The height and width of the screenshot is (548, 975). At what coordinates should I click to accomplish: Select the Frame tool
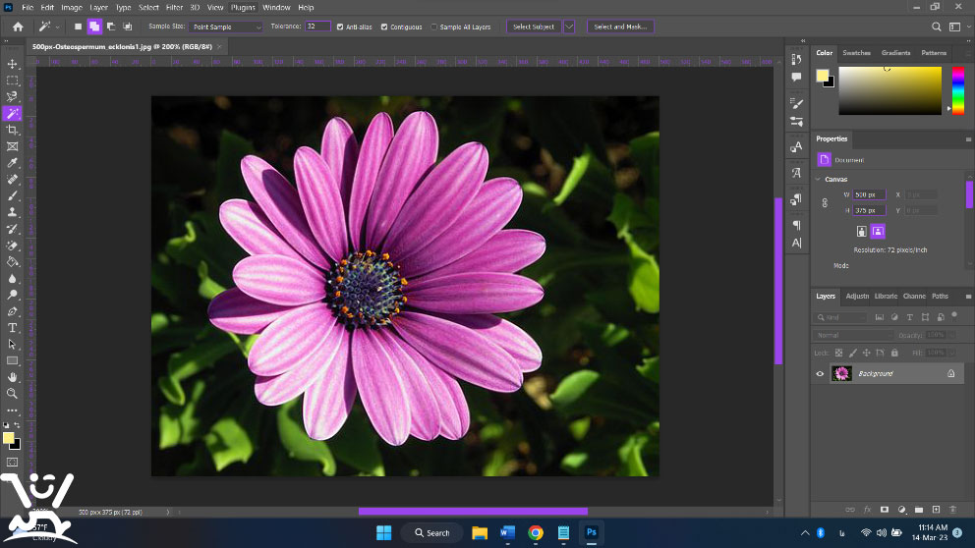12,146
